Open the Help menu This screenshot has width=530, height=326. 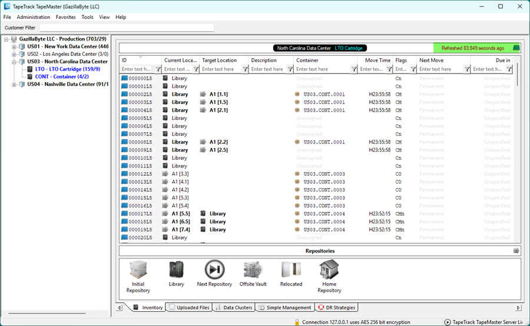[x=121, y=17]
